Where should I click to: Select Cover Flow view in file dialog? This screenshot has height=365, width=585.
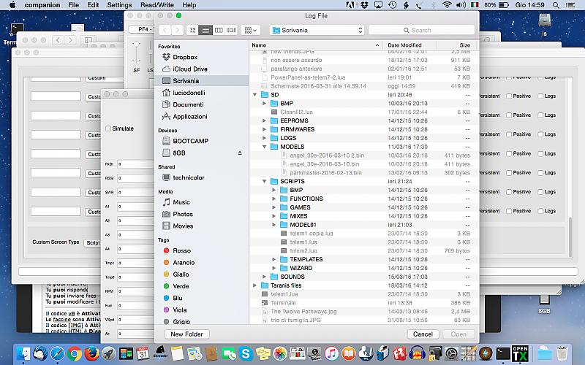[231, 30]
